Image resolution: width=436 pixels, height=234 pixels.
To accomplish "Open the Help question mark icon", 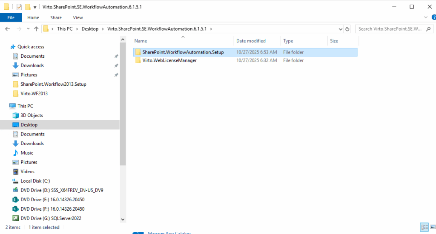I will [x=434, y=17].
